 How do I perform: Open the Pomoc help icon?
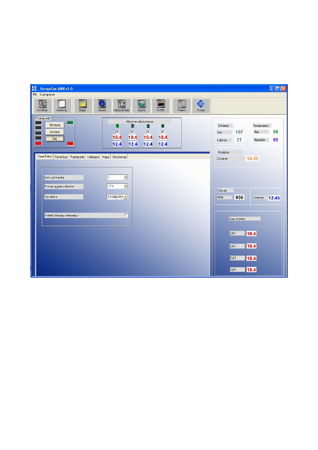[x=182, y=105]
